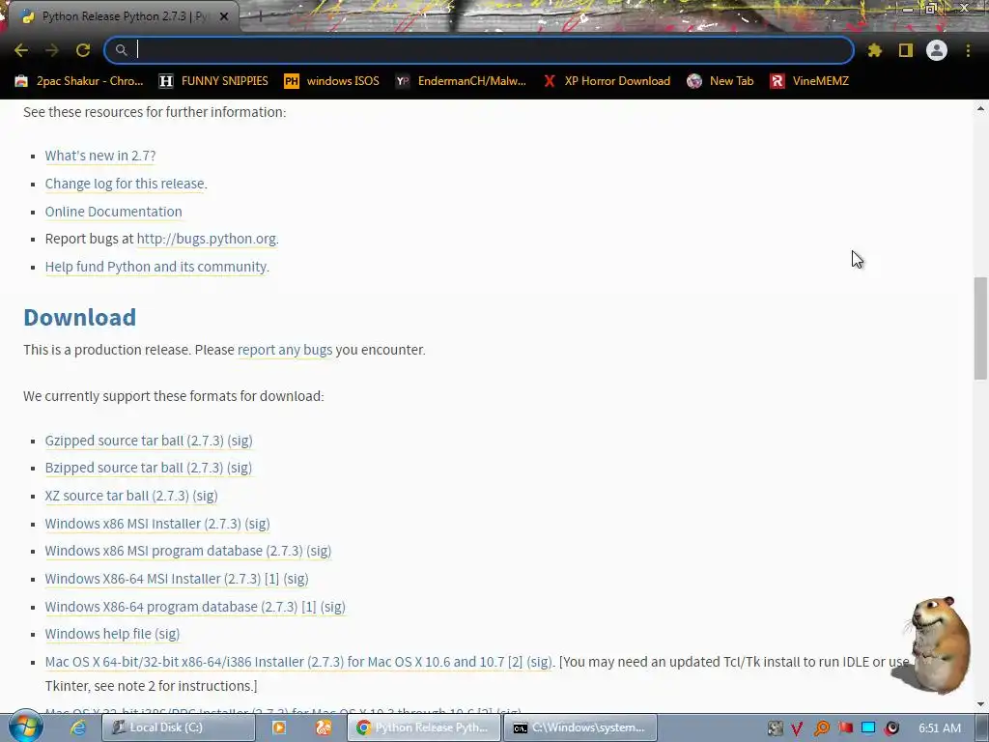Viewport: 989px width, 742px height.
Task: Click the round dark tray icon near clock
Action: 891,728
